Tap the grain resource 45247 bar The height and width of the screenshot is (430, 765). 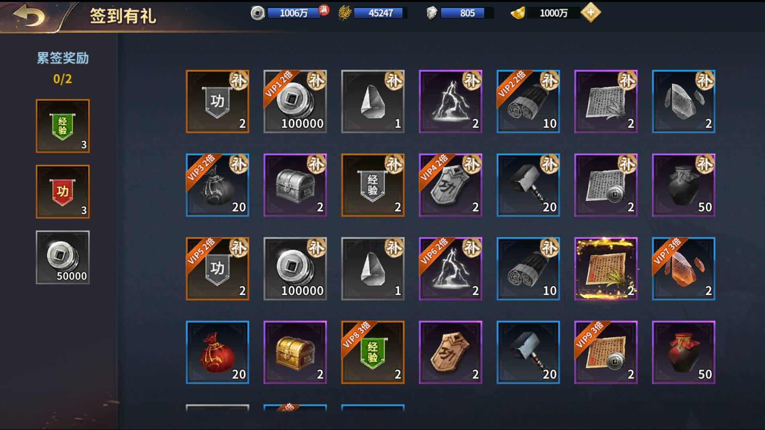click(x=373, y=13)
